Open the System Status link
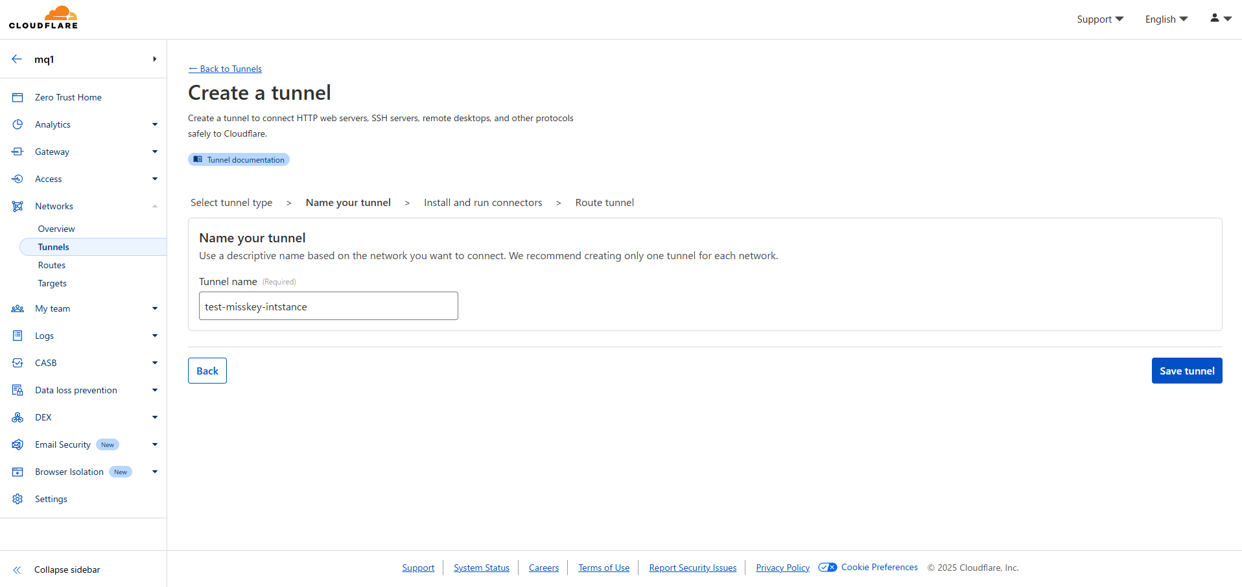 tap(482, 568)
